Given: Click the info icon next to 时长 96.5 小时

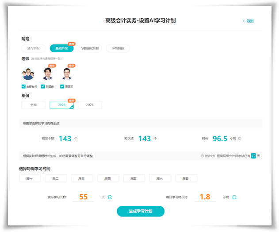Looking at the screenshot, I should (240, 139).
